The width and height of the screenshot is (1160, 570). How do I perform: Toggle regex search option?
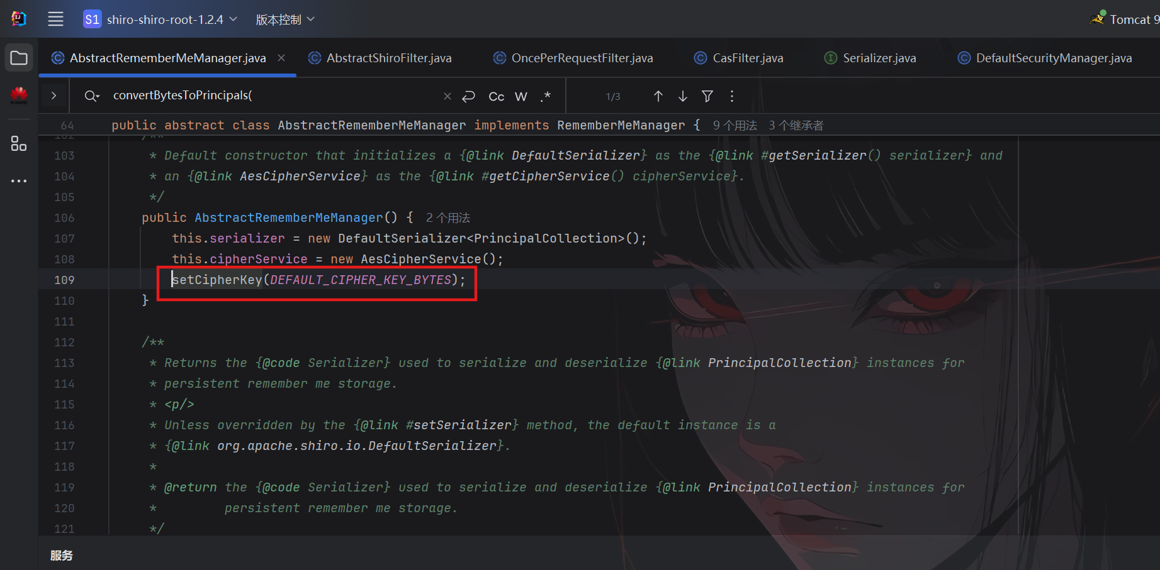(x=546, y=96)
